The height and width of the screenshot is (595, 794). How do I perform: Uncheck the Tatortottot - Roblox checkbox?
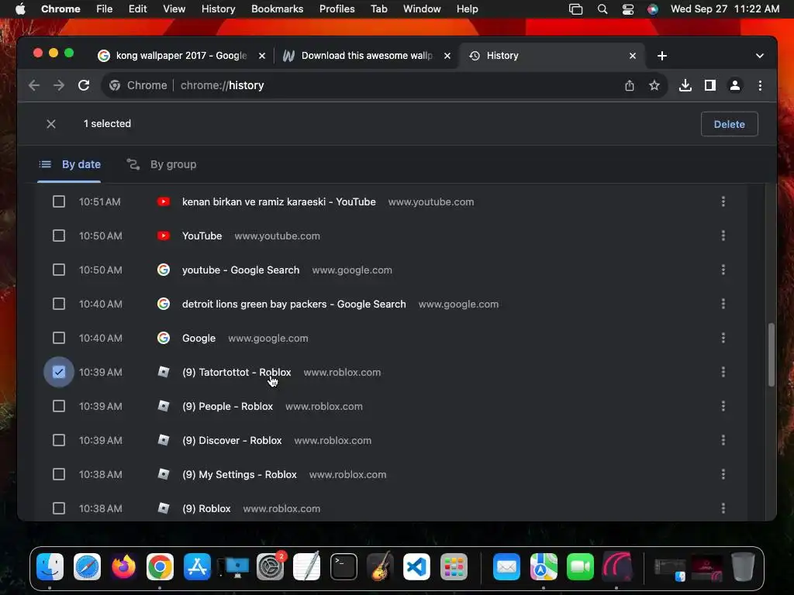pyautogui.click(x=59, y=373)
